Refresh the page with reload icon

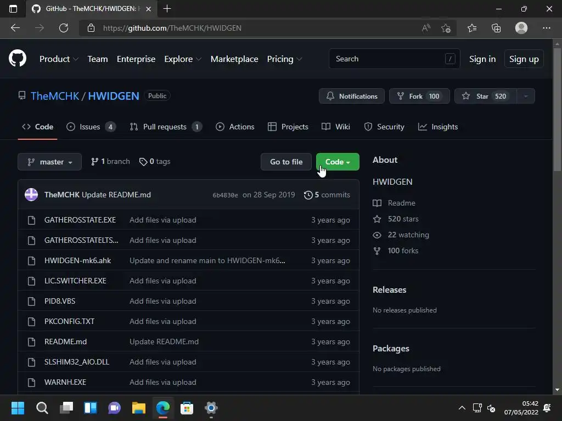click(x=64, y=28)
